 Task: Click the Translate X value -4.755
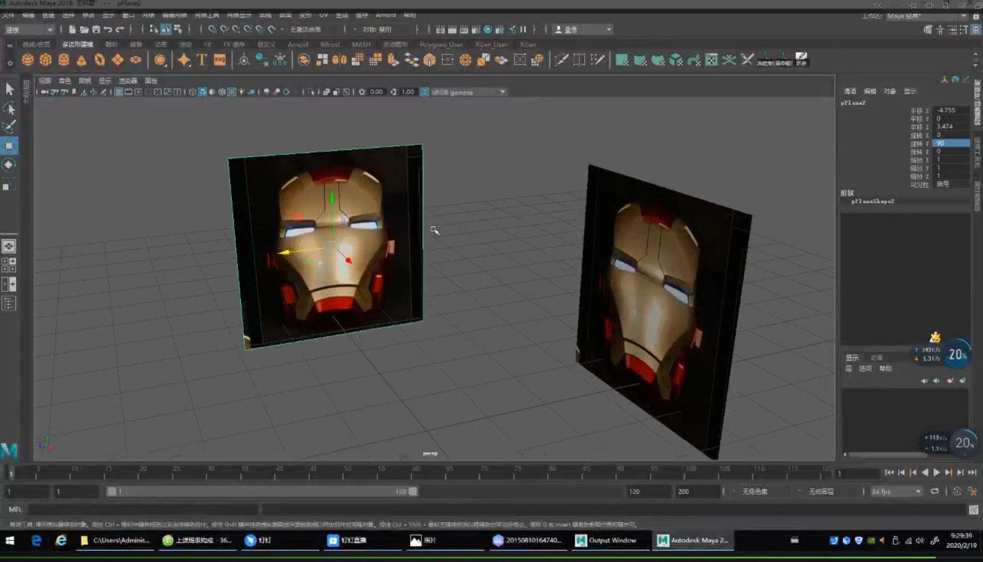click(951, 110)
